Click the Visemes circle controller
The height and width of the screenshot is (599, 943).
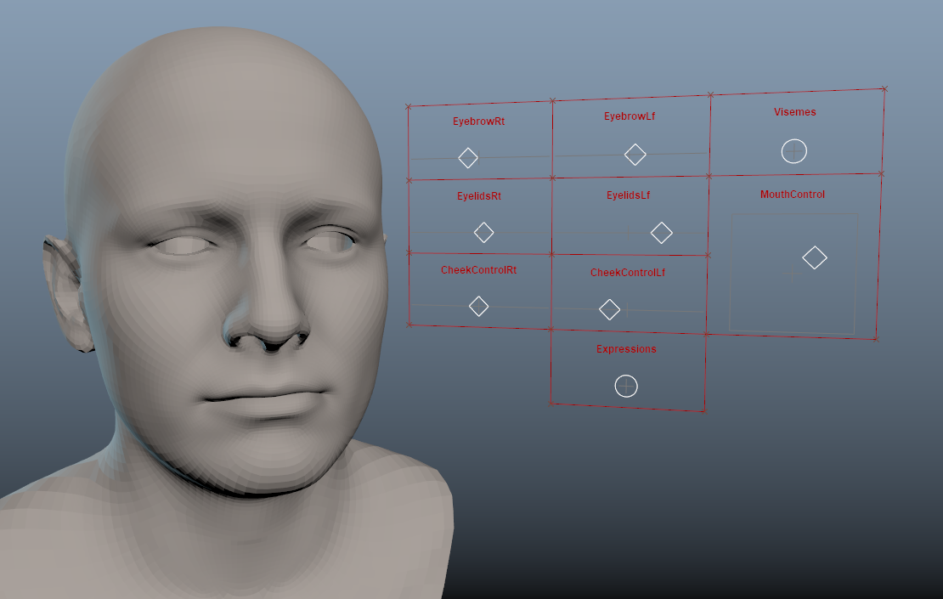(793, 151)
